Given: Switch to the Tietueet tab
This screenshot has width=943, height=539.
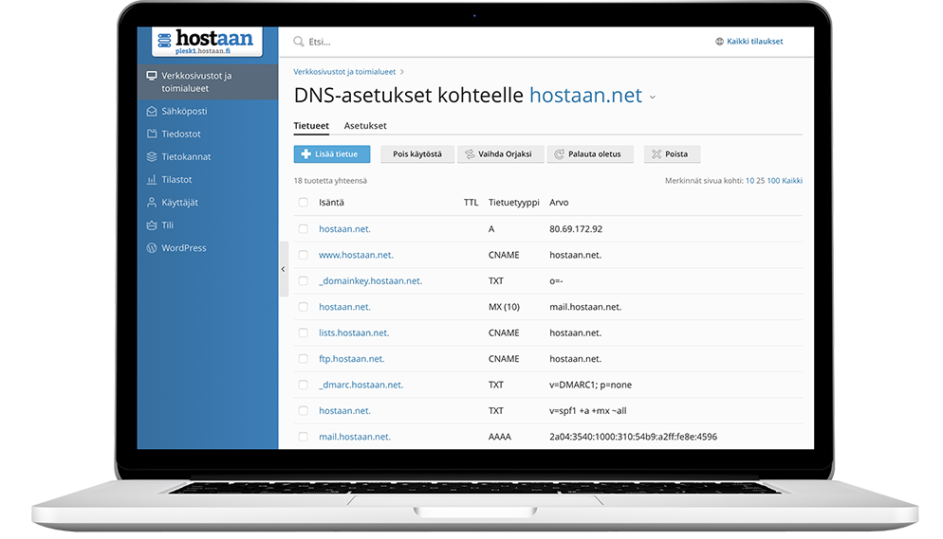Looking at the screenshot, I should coord(311,125).
